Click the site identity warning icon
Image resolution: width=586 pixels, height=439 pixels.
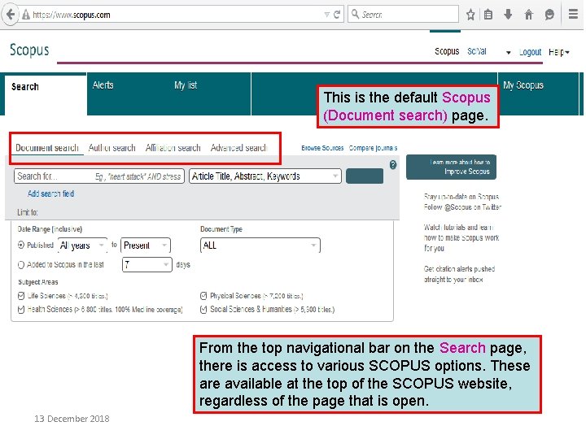click(26, 15)
